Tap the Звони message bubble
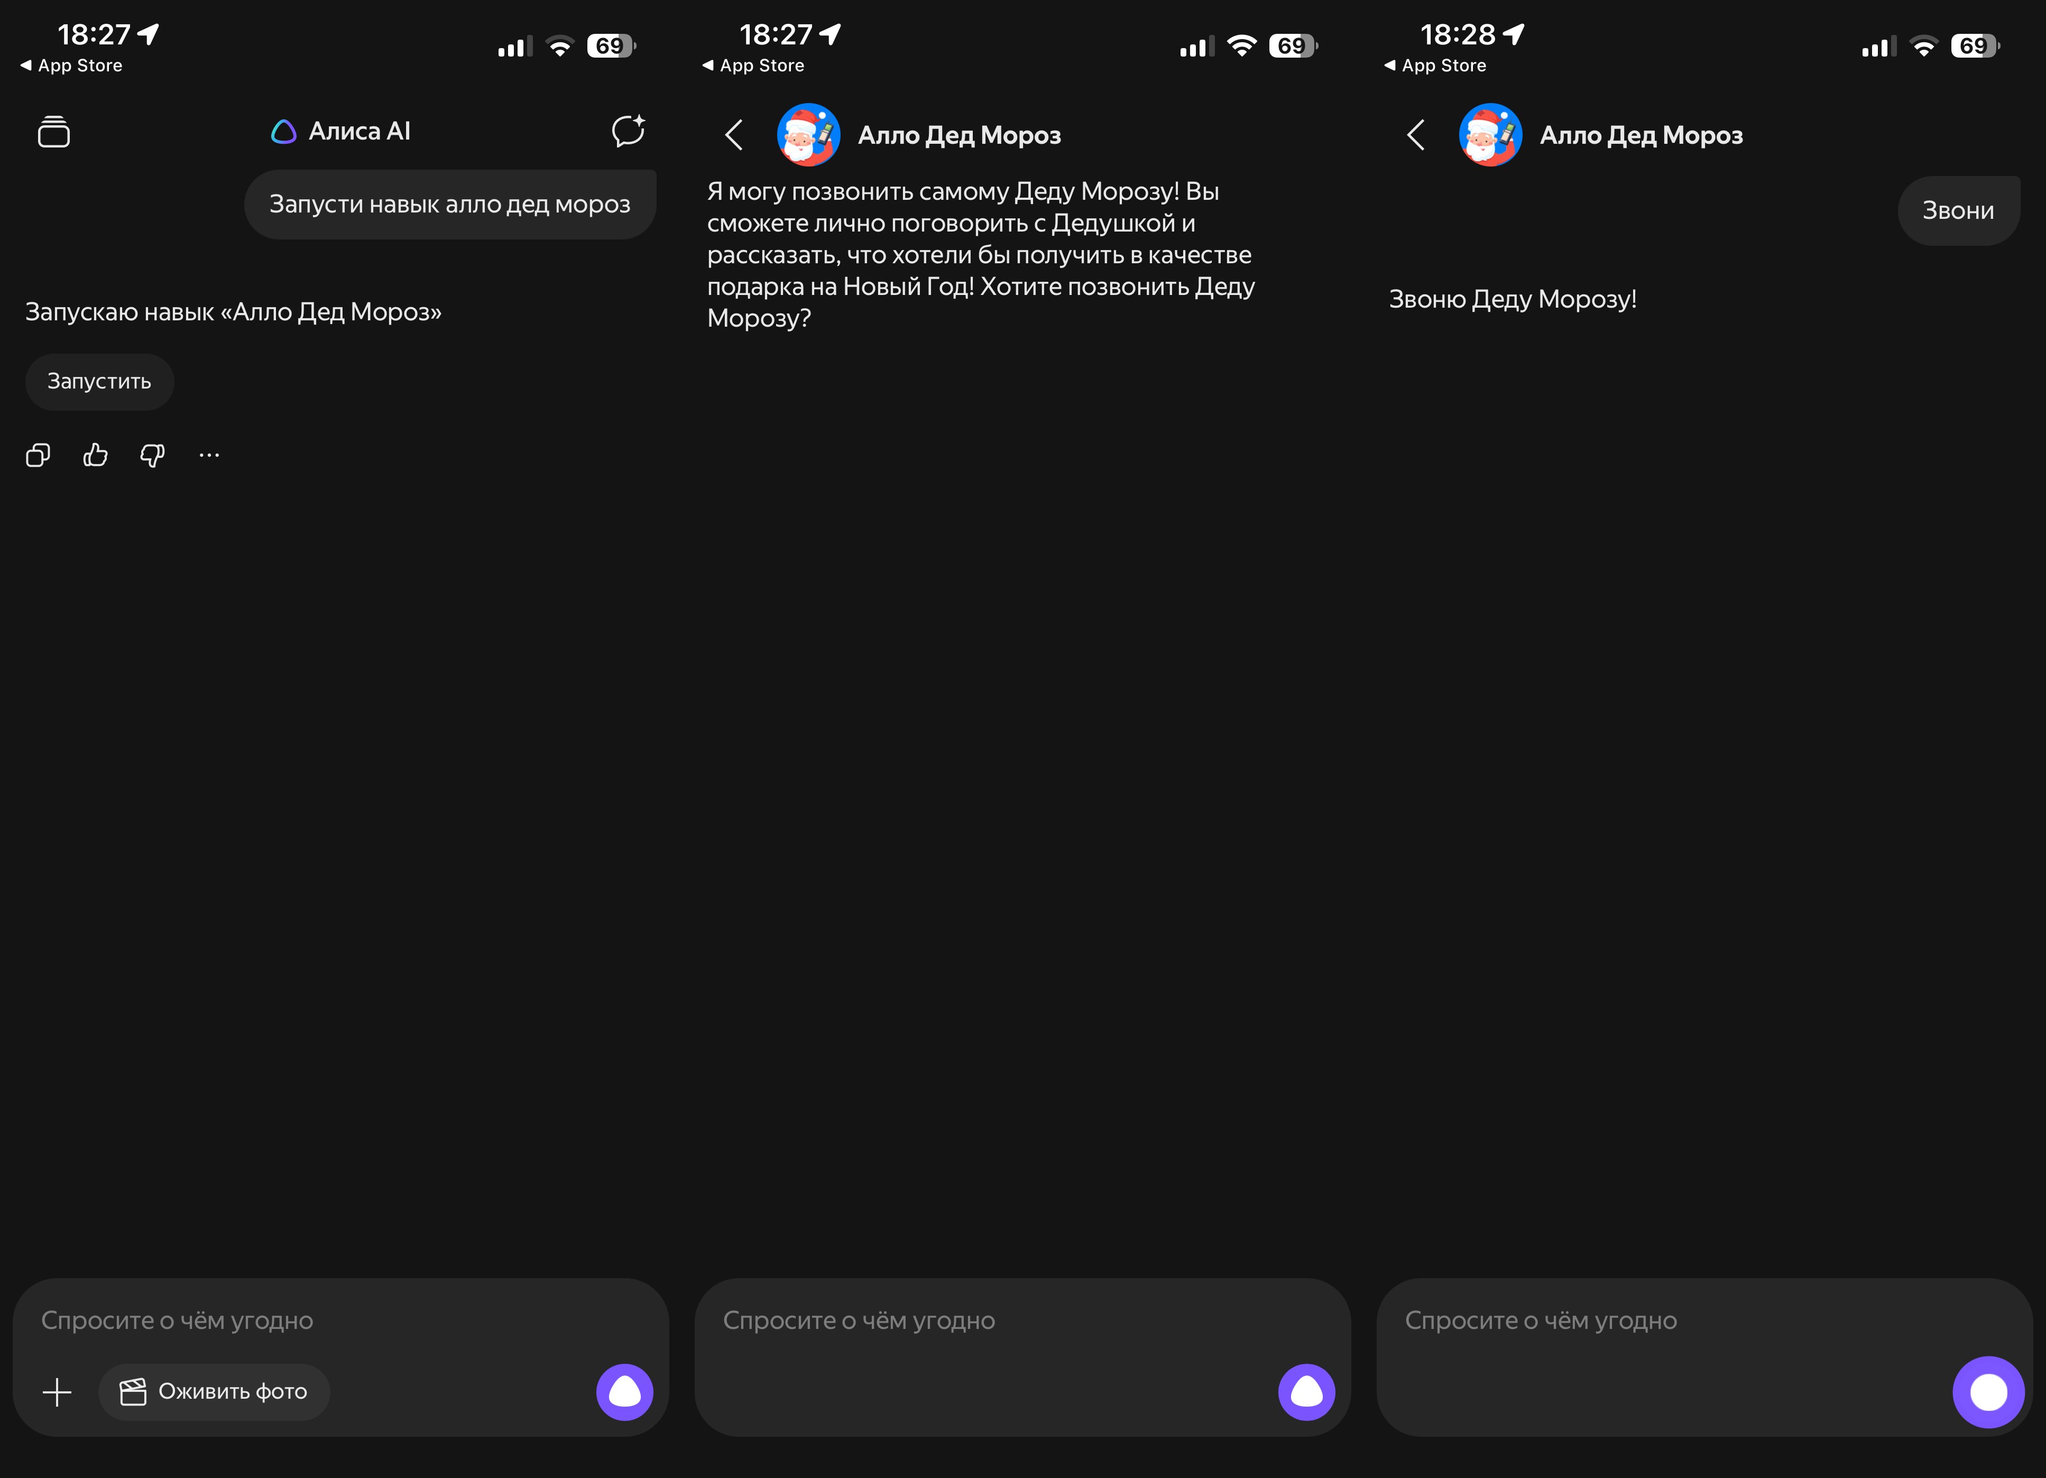Viewport: 2046px width, 1478px height. [x=1958, y=211]
